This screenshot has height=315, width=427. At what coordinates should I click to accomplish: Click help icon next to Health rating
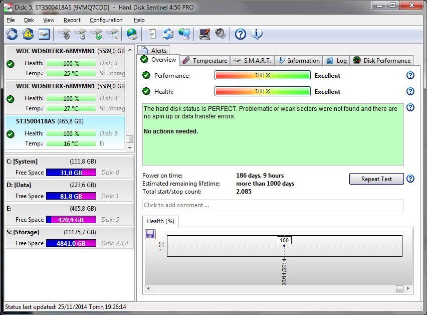click(410, 91)
